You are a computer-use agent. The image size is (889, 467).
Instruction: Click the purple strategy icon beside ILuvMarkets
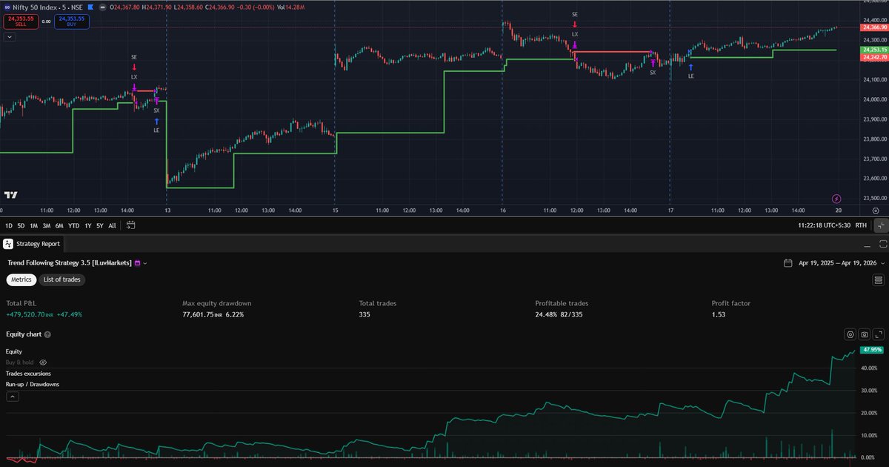pyautogui.click(x=138, y=263)
